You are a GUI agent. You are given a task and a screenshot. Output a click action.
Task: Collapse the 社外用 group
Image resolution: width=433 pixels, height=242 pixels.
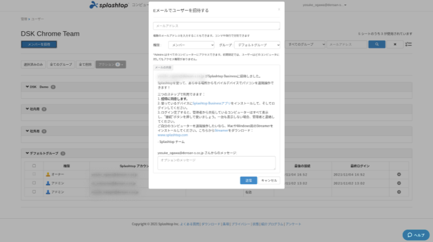[x=27, y=131]
